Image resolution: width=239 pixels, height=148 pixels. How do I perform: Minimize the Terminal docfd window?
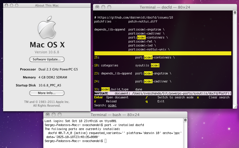[103, 7]
